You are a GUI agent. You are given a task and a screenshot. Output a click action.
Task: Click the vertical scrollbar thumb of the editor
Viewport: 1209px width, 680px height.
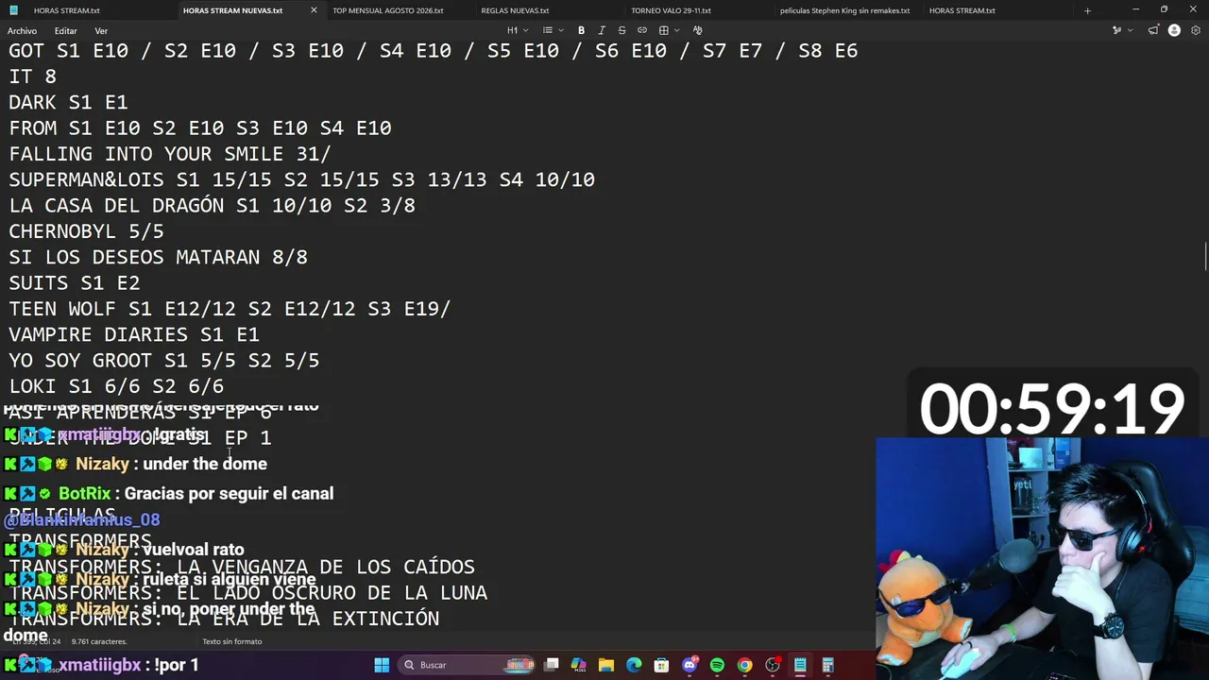pyautogui.click(x=1205, y=255)
